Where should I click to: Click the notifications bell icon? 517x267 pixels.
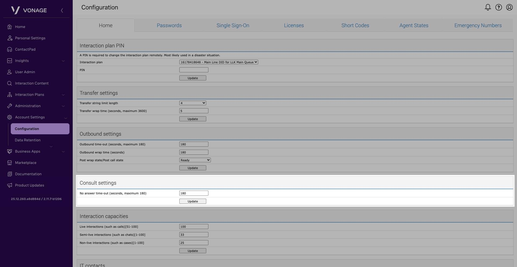tap(488, 7)
